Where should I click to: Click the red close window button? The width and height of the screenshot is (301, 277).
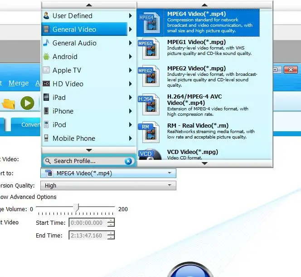(x=291, y=69)
